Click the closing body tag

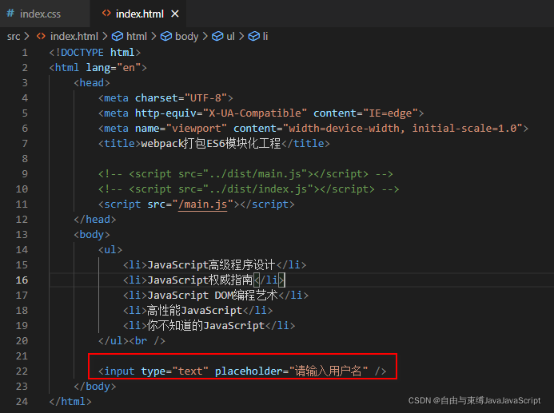(x=95, y=387)
